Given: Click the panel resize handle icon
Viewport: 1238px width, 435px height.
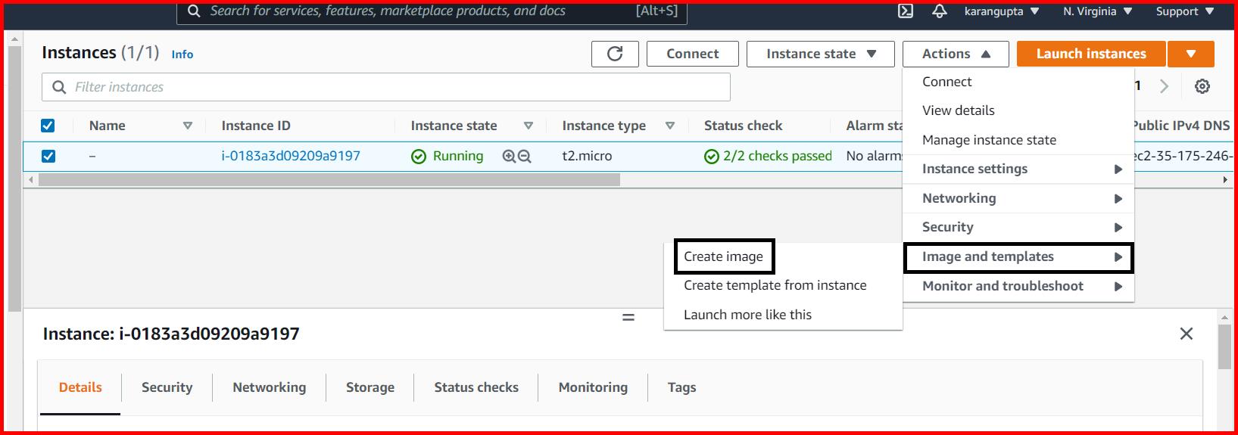Looking at the screenshot, I should point(628,318).
